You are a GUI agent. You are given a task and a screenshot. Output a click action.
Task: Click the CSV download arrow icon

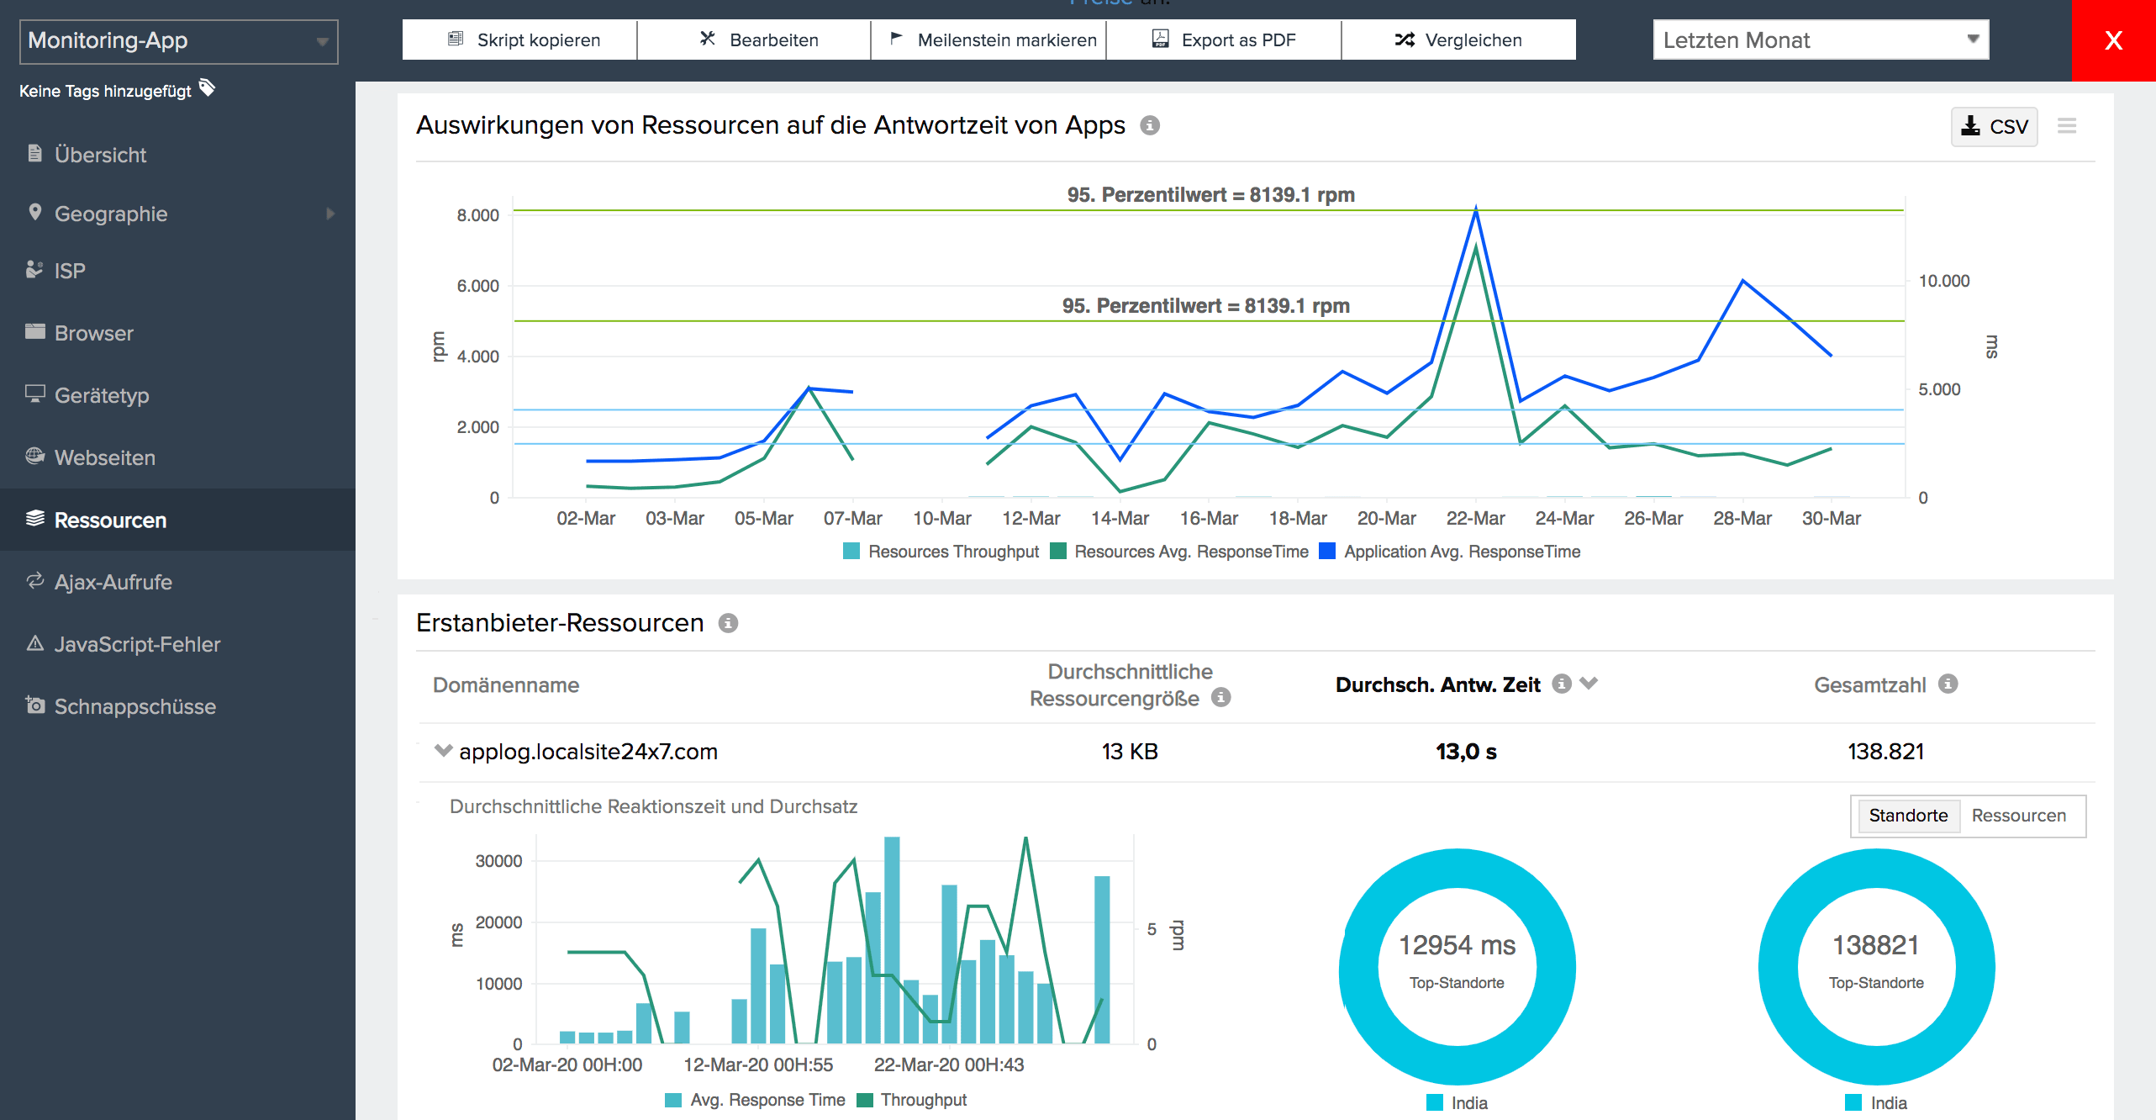(1970, 126)
